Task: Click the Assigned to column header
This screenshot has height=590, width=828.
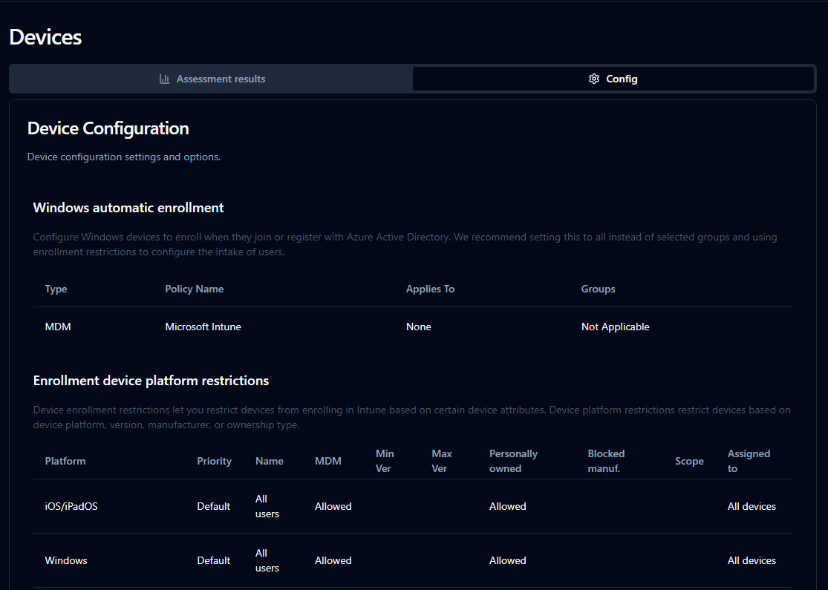Action: (749, 461)
